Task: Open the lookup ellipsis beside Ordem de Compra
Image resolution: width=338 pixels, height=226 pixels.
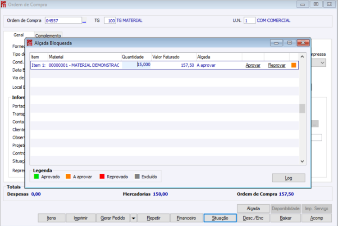Action: [x=84, y=21]
